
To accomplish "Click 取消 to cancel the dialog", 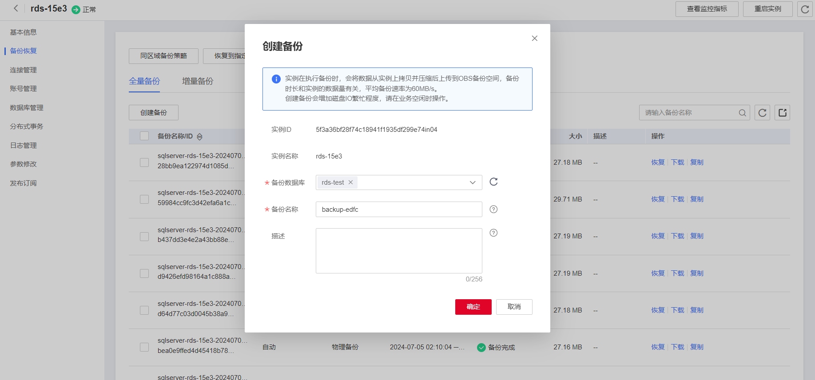I will point(514,307).
